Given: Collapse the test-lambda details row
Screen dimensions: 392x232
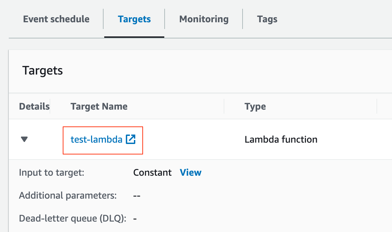Looking at the screenshot, I should [x=24, y=139].
